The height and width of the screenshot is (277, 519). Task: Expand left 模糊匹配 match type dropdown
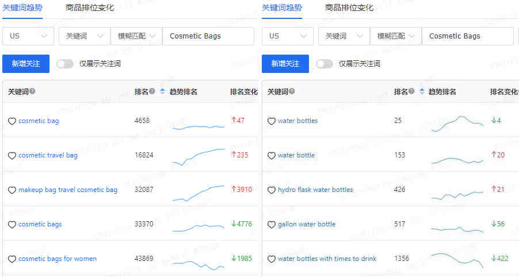pyautogui.click(x=136, y=36)
